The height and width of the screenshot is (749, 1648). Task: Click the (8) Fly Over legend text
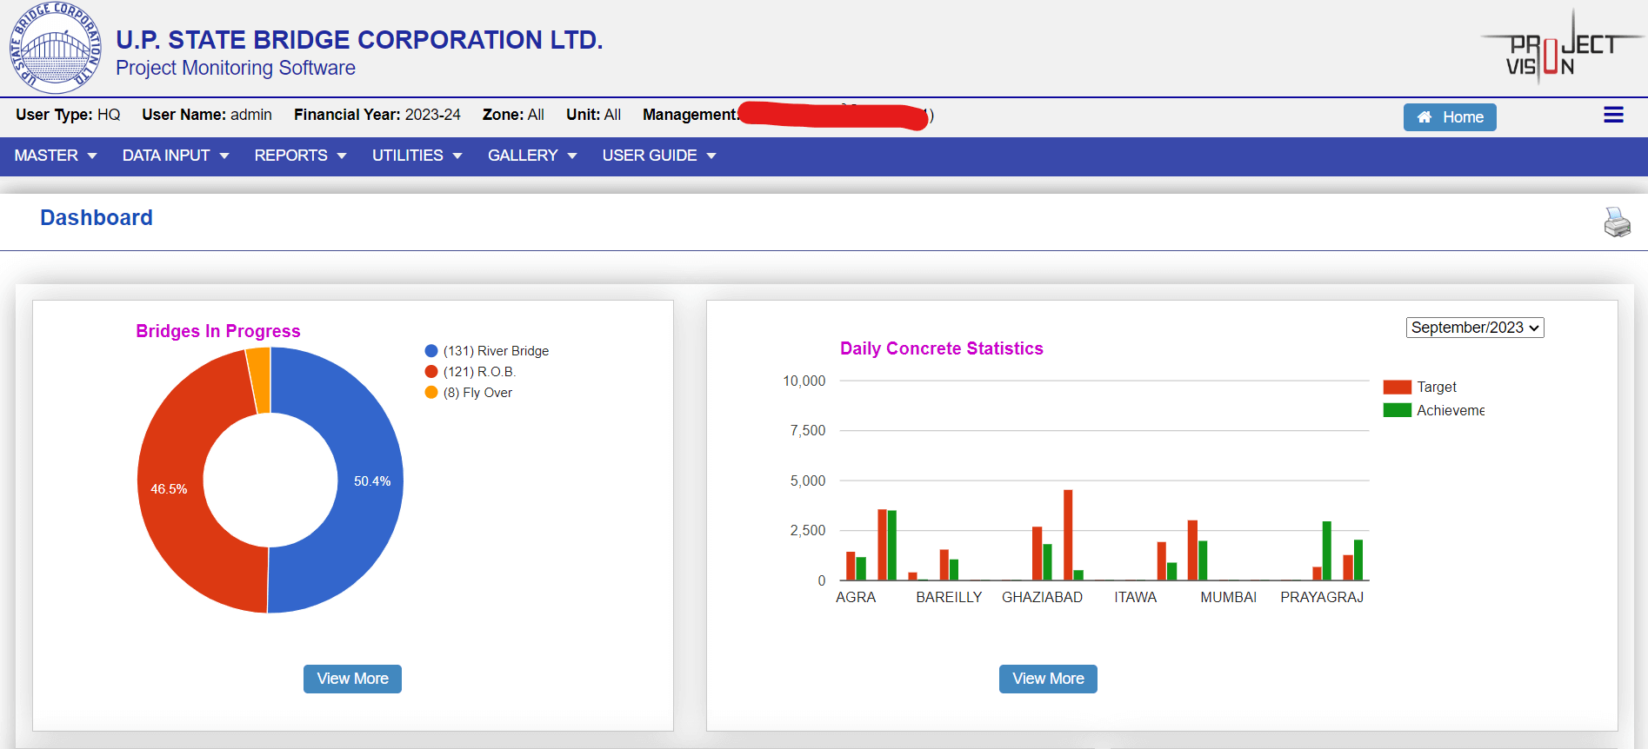click(477, 393)
